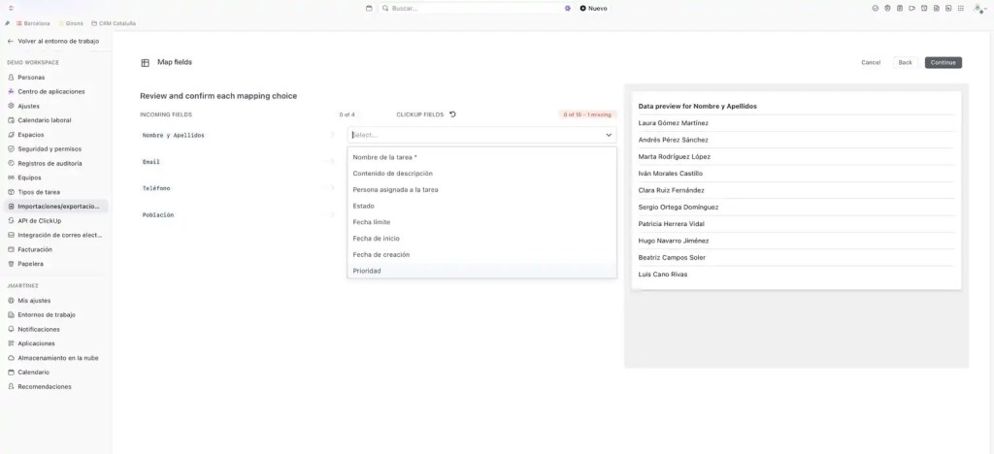
Task: Click the back arrow beside Volver al entorno
Action: click(10, 41)
